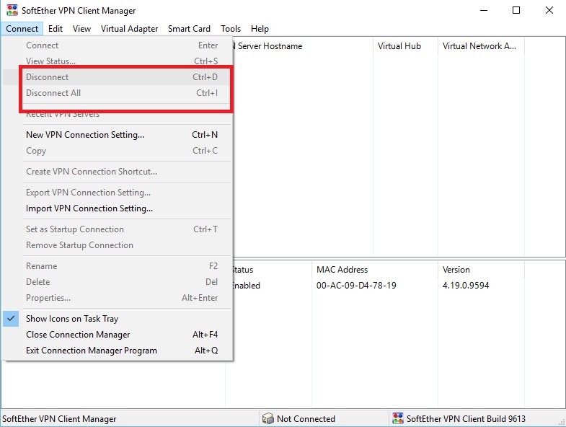The width and height of the screenshot is (566, 427).
Task: Click the Server Hostname column header
Action: click(303, 46)
